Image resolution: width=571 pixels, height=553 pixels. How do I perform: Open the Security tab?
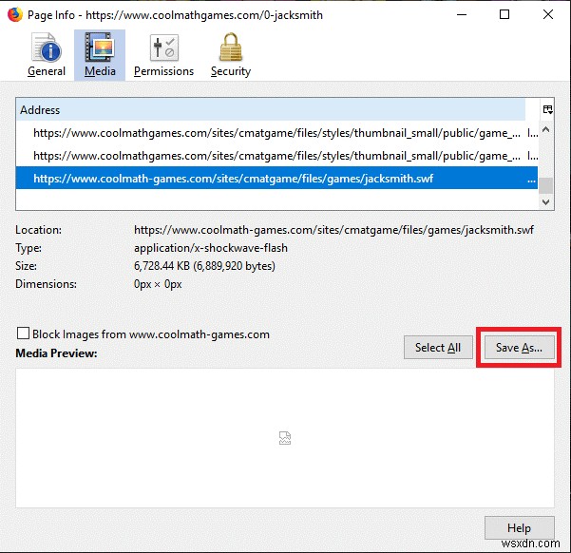click(231, 55)
